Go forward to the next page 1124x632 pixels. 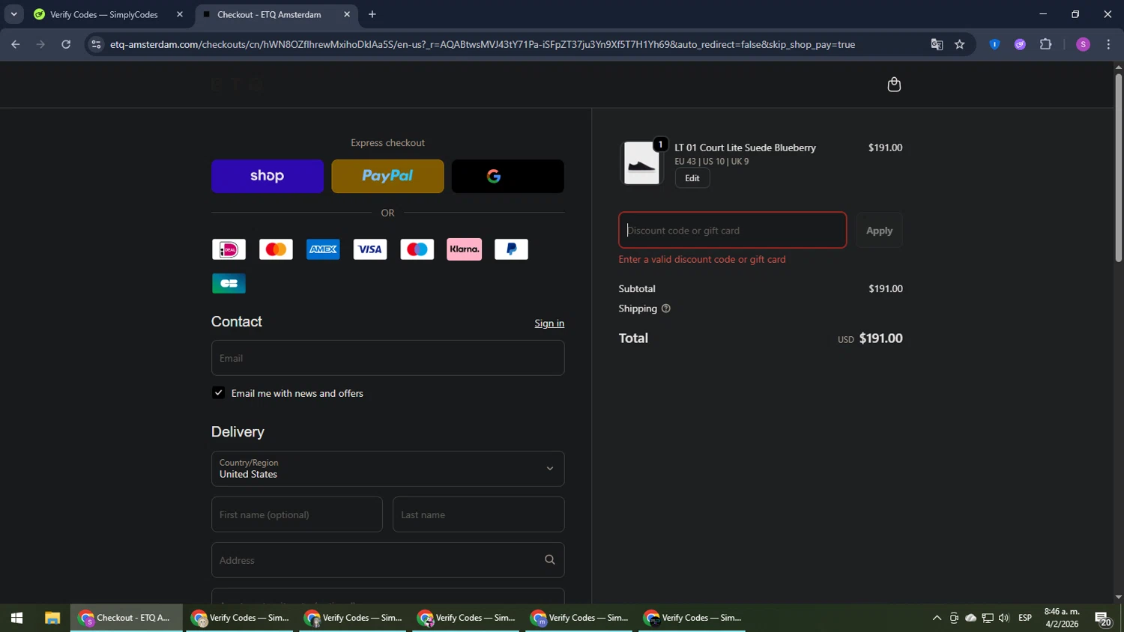[x=40, y=44]
